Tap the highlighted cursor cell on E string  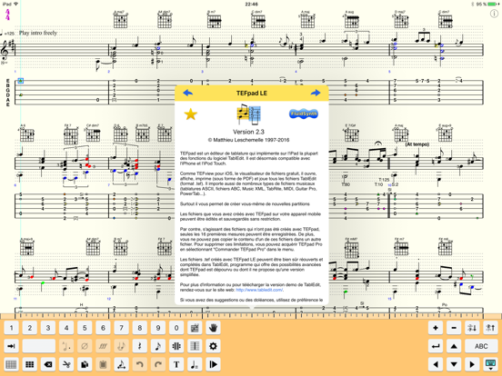click(21, 81)
